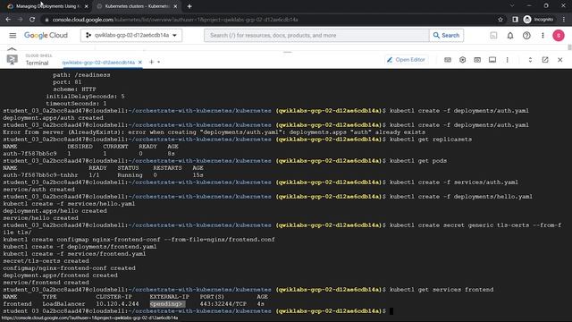Add a new Cloud Shell tab
572x322 pixels.
tap(151, 62)
